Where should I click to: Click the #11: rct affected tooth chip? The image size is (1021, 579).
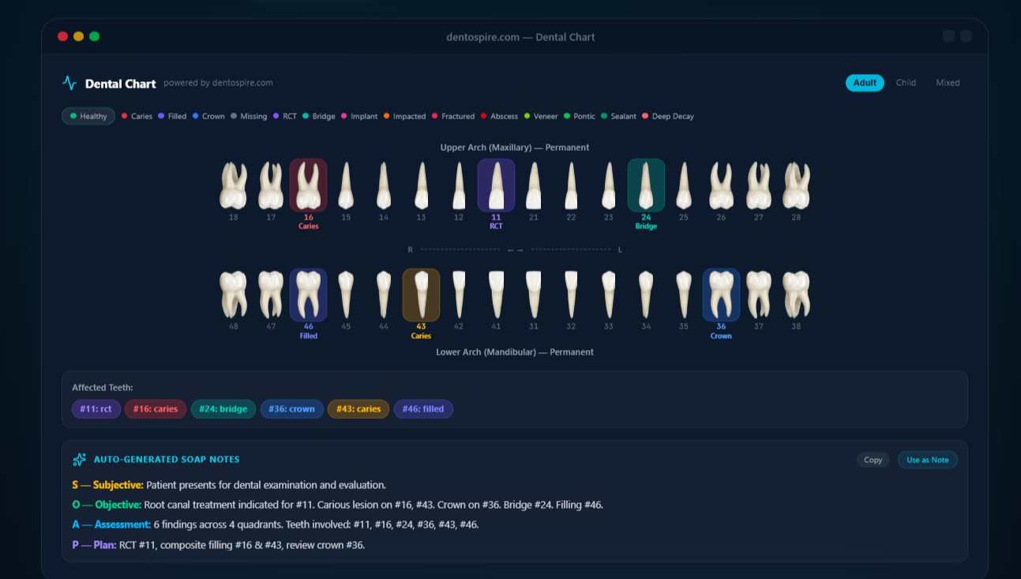pos(96,409)
